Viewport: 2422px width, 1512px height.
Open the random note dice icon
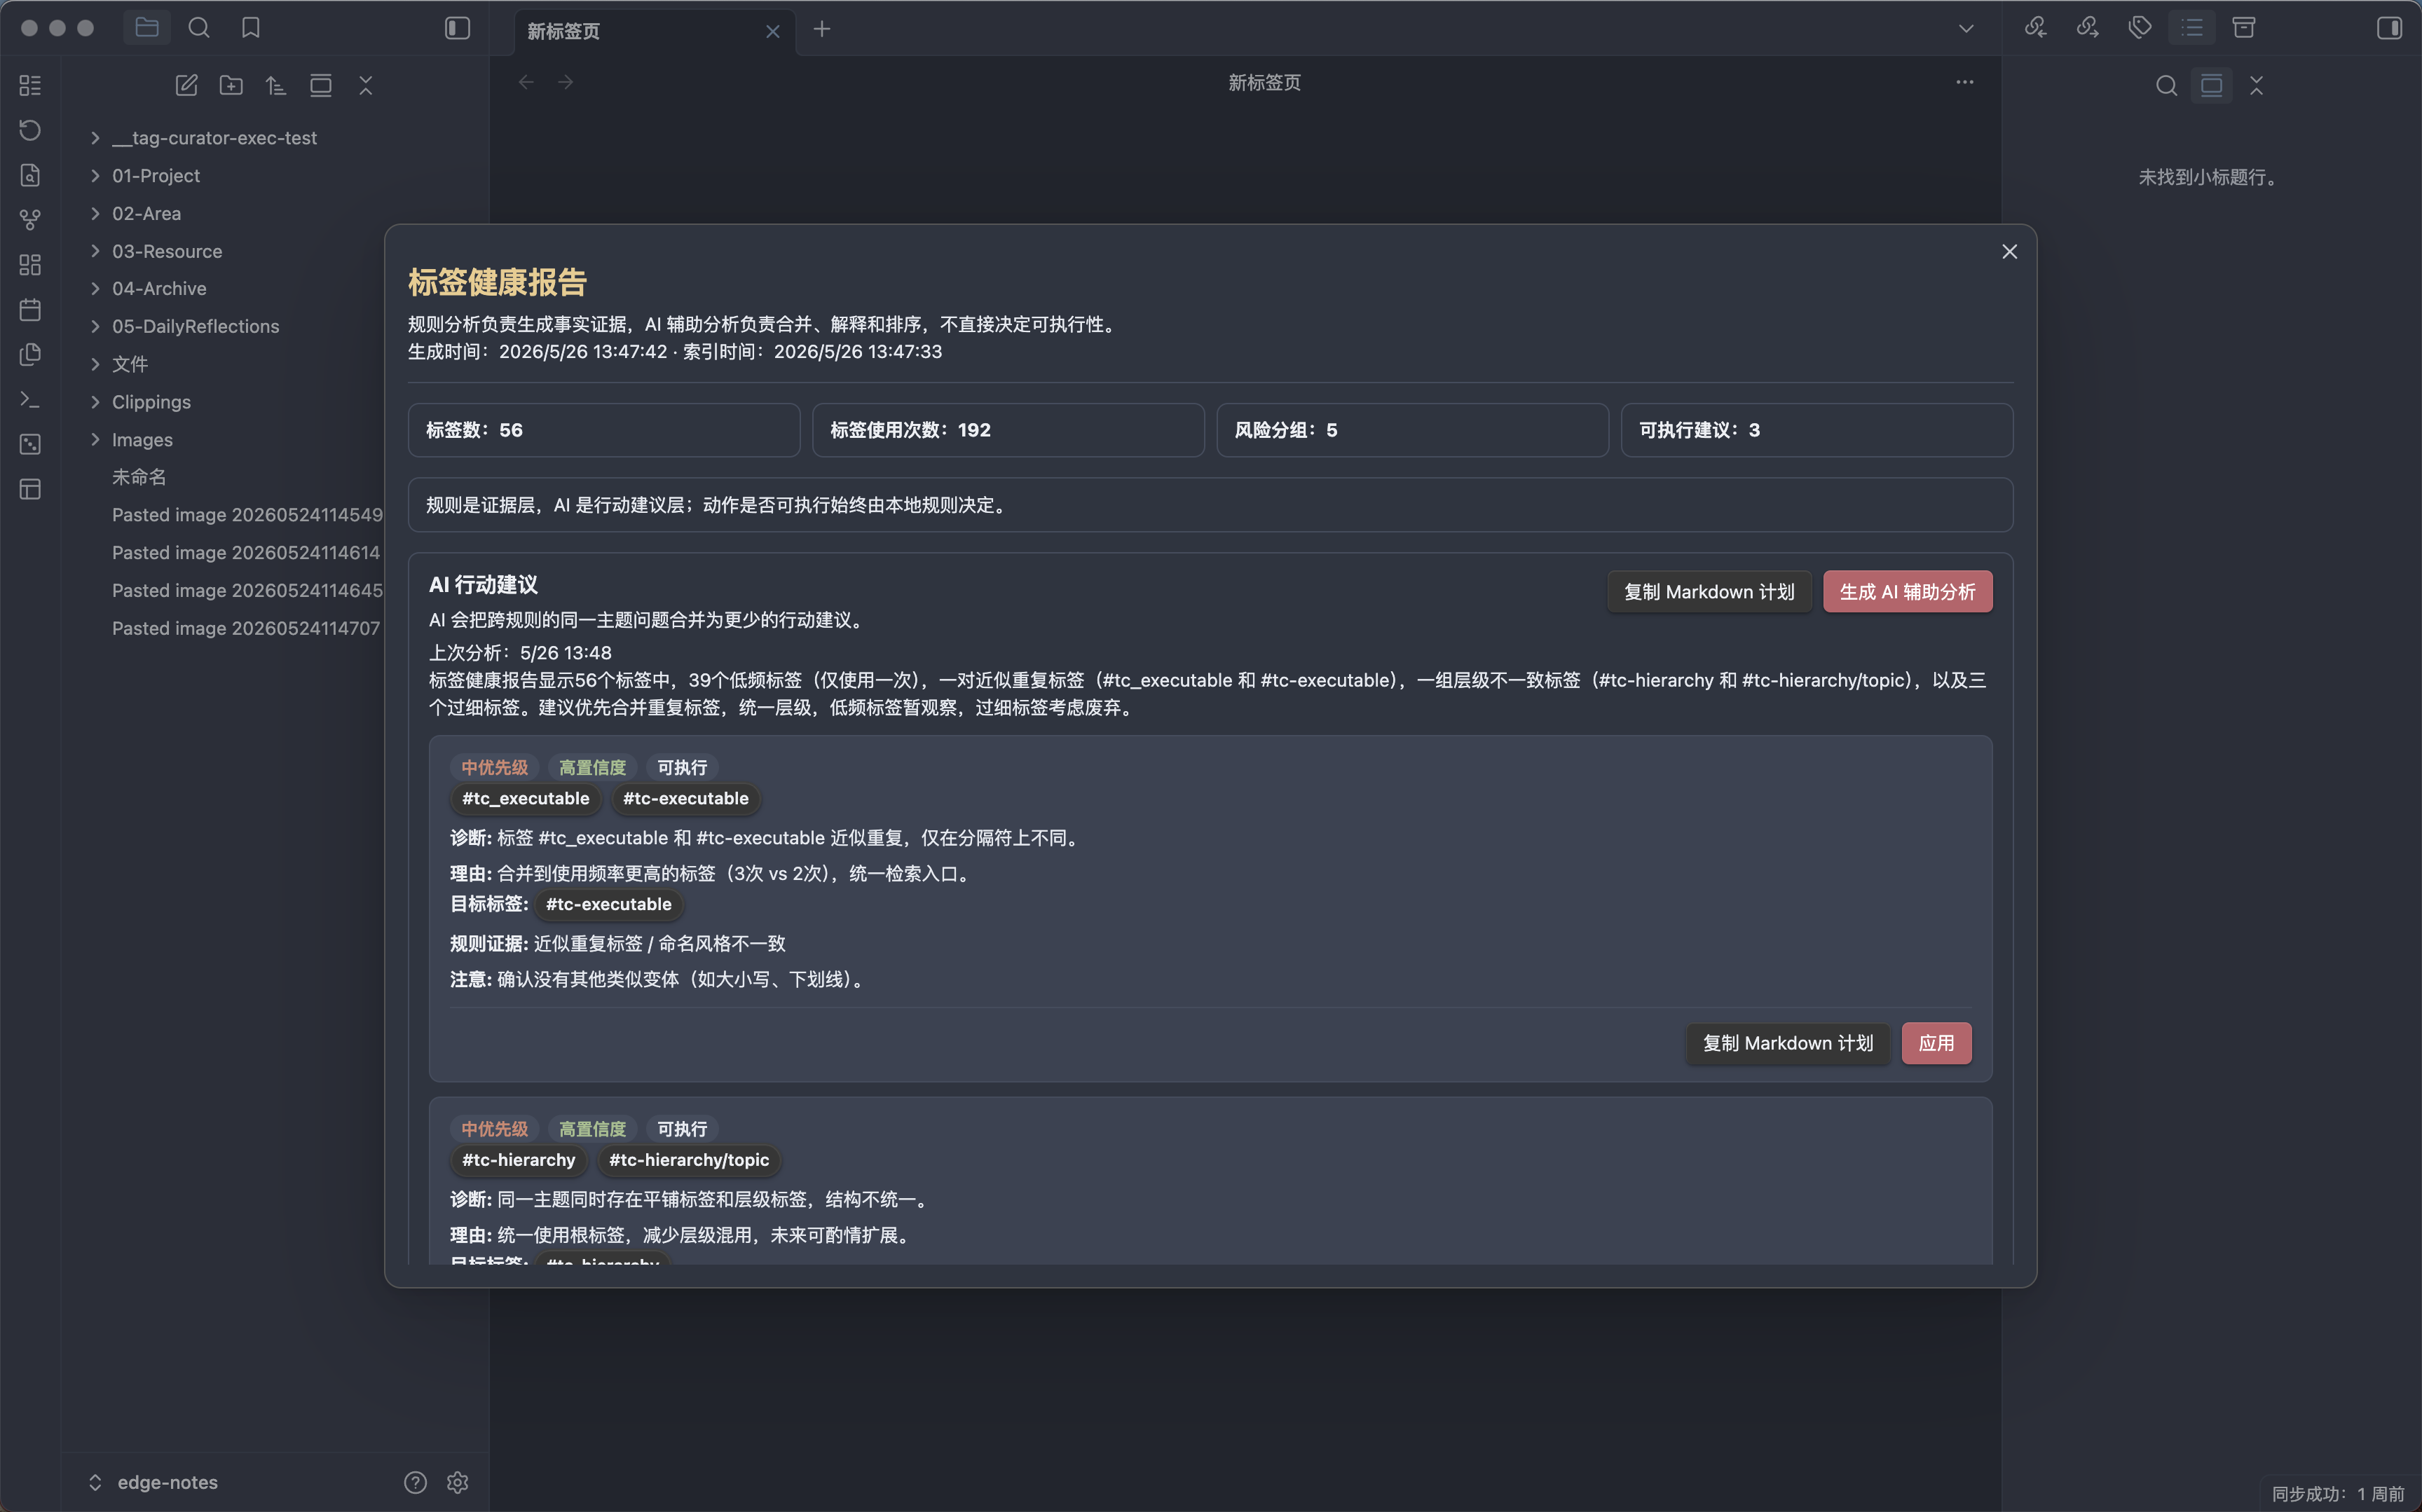click(x=30, y=444)
